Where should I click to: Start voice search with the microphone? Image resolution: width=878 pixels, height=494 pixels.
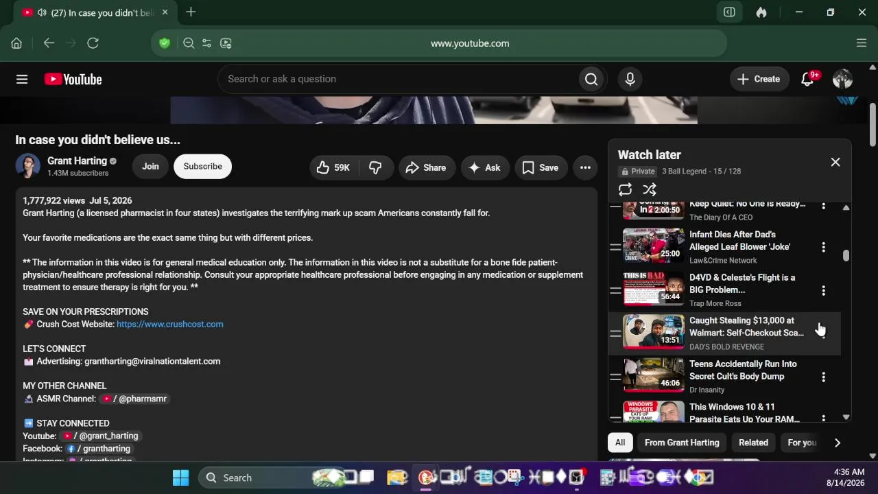(x=630, y=79)
